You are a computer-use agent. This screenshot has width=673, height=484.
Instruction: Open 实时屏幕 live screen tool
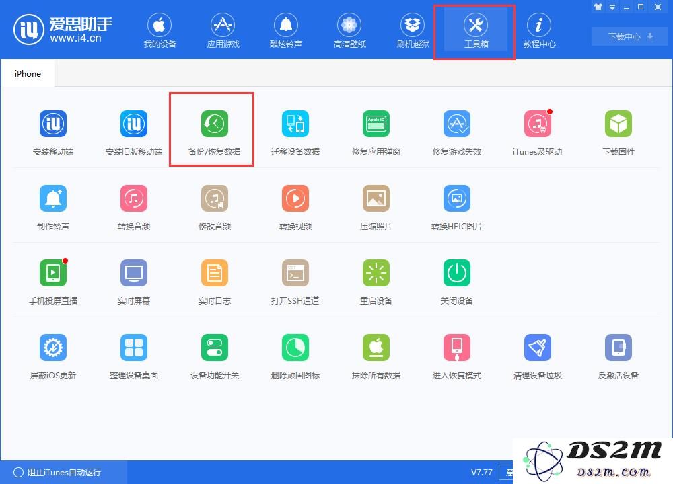[134, 282]
